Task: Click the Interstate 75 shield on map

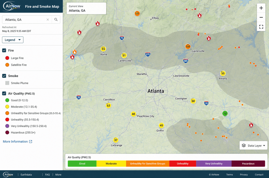Action: [x=122, y=38]
